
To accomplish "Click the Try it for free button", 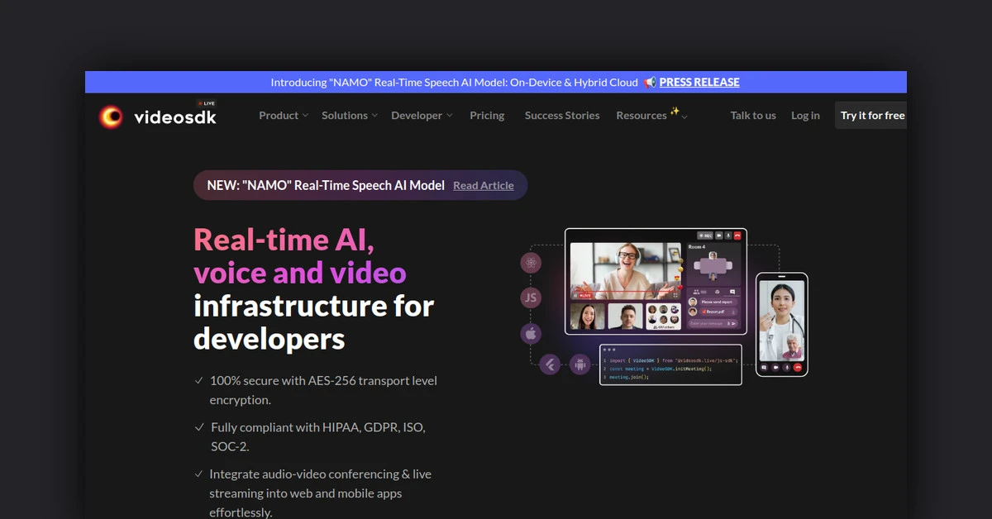I will tap(871, 116).
